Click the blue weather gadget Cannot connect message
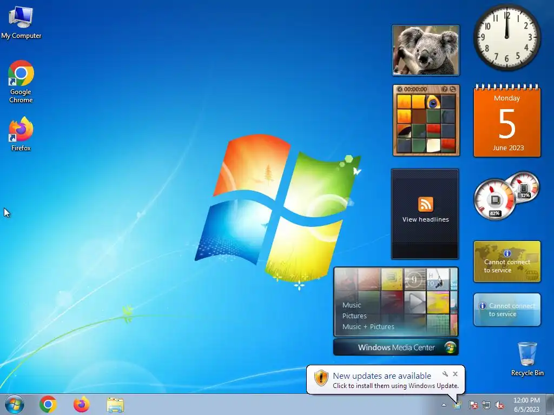Viewport: 554px width, 415px height. point(512,310)
